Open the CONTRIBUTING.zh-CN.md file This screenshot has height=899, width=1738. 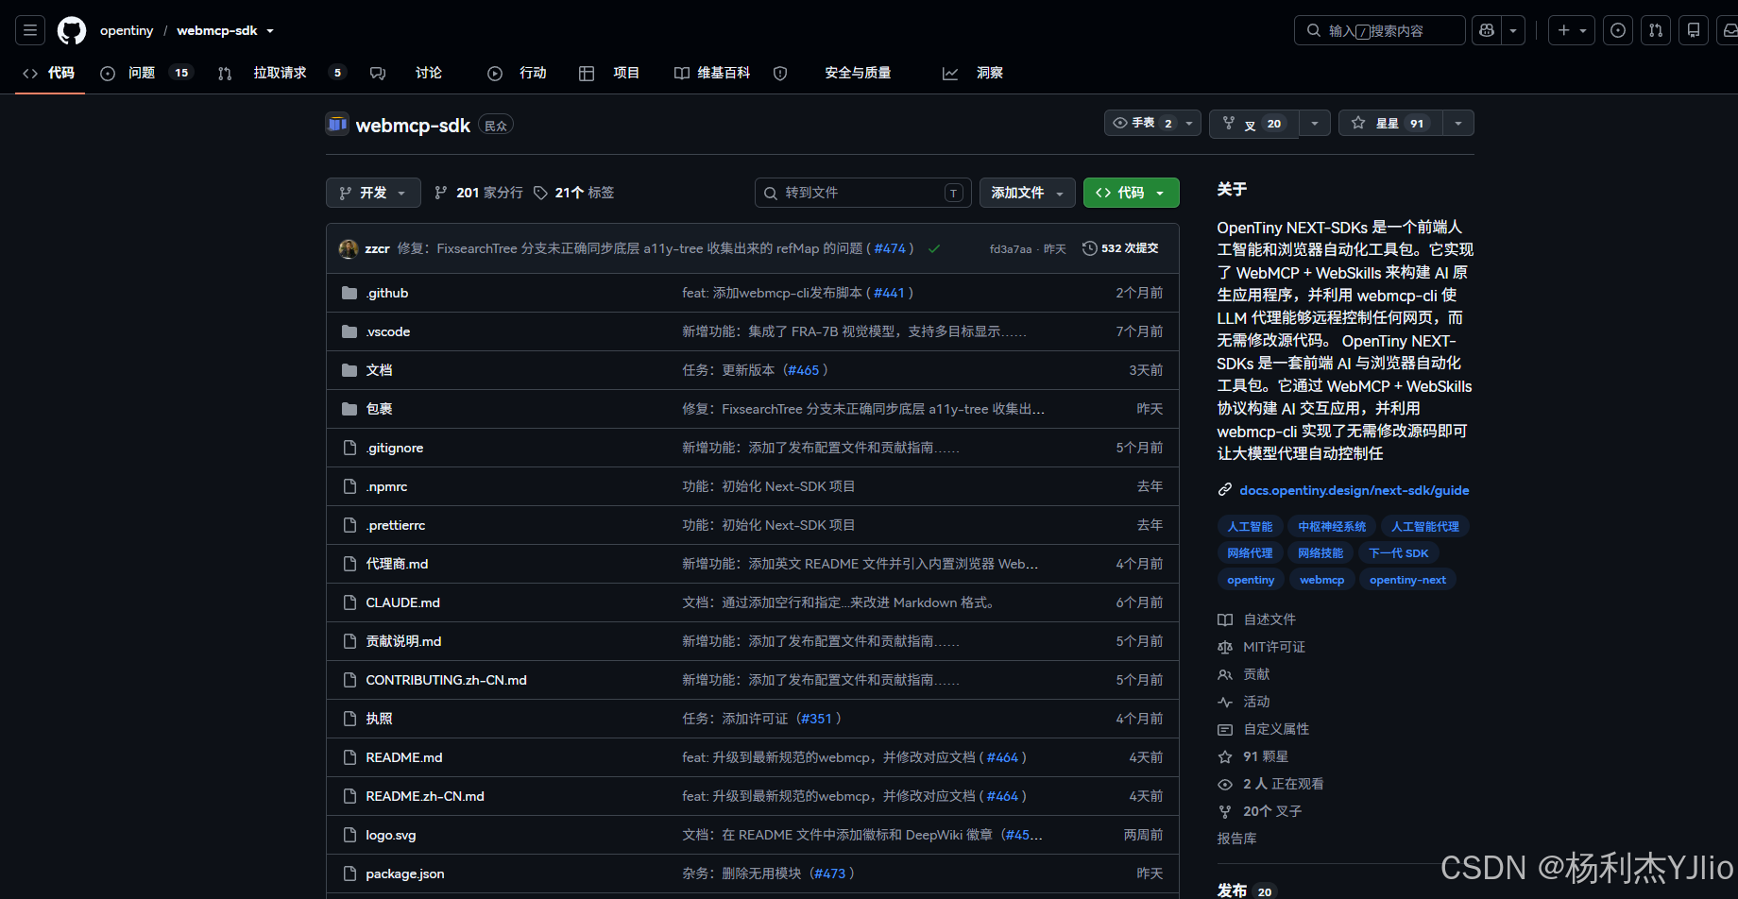pos(446,680)
